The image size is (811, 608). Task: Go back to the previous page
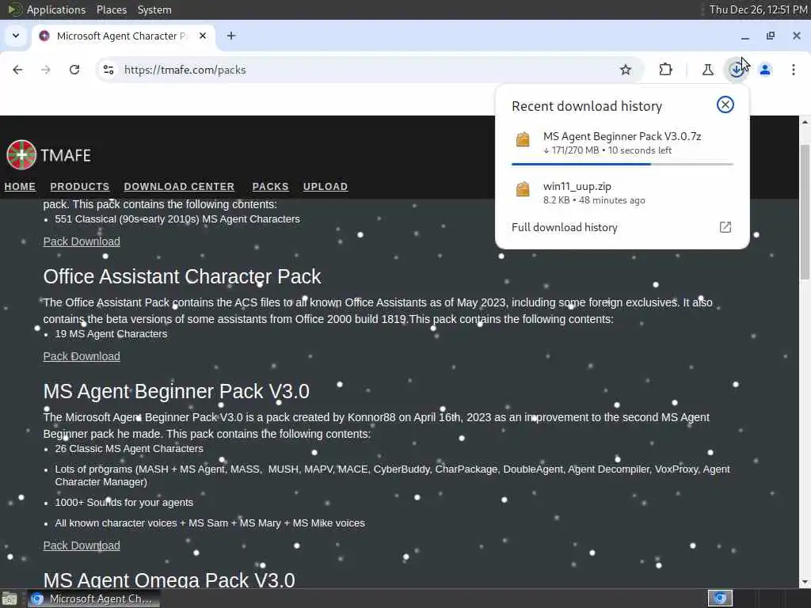pos(17,70)
